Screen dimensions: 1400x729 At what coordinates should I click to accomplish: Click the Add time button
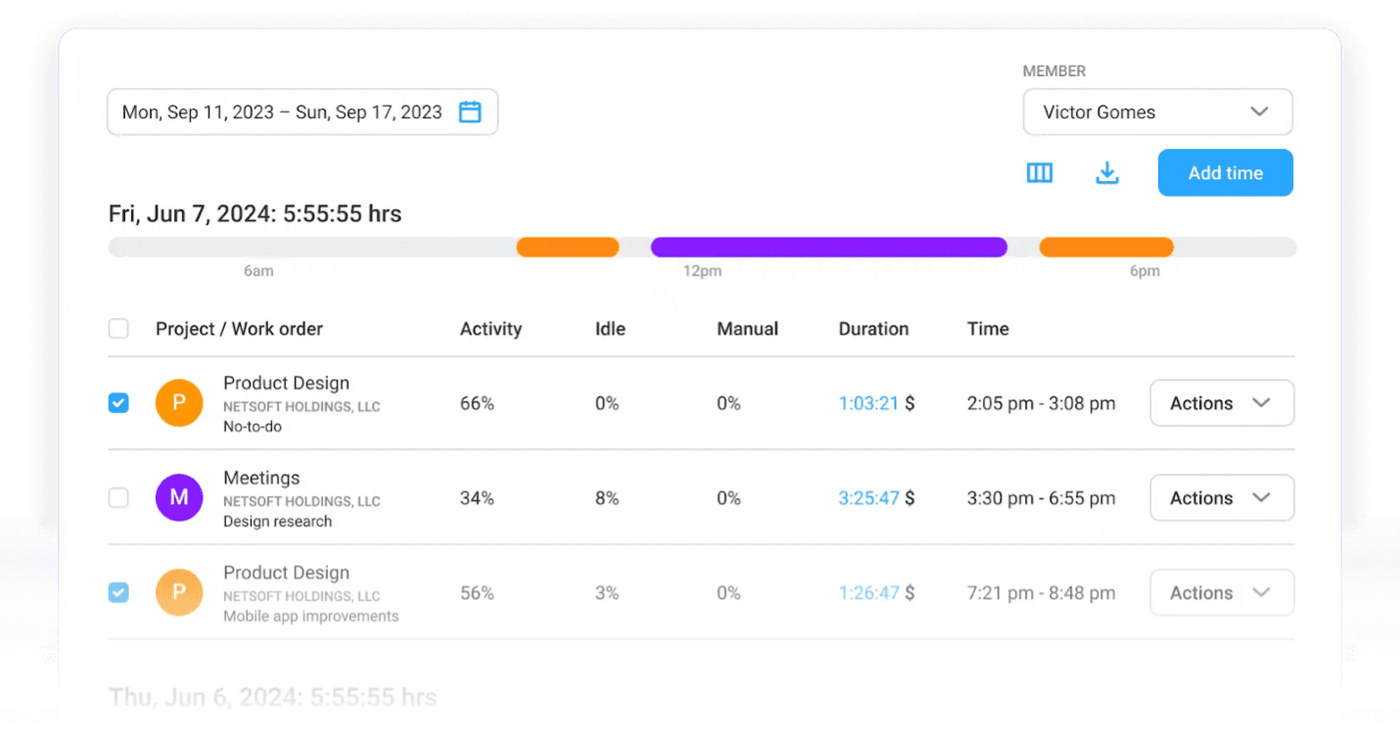pos(1225,173)
